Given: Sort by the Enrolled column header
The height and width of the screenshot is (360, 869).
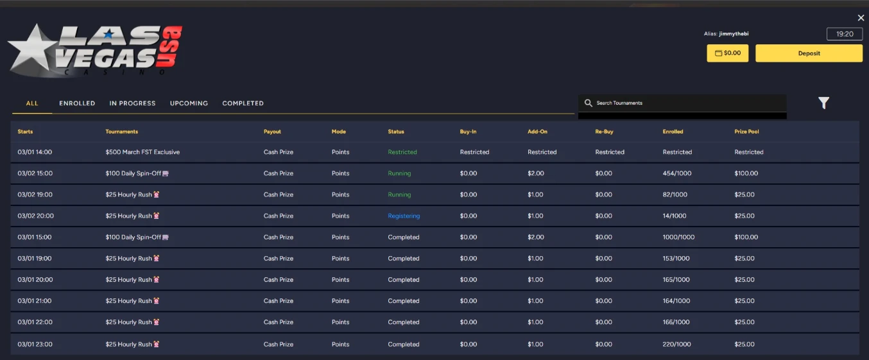Looking at the screenshot, I should click(673, 132).
